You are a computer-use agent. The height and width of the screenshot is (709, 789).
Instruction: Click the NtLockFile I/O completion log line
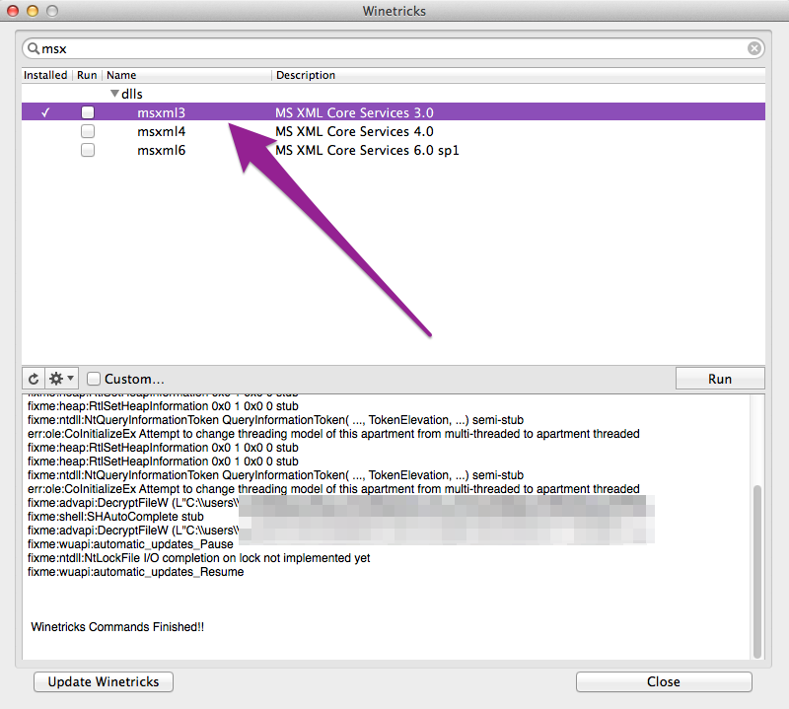[x=199, y=558]
